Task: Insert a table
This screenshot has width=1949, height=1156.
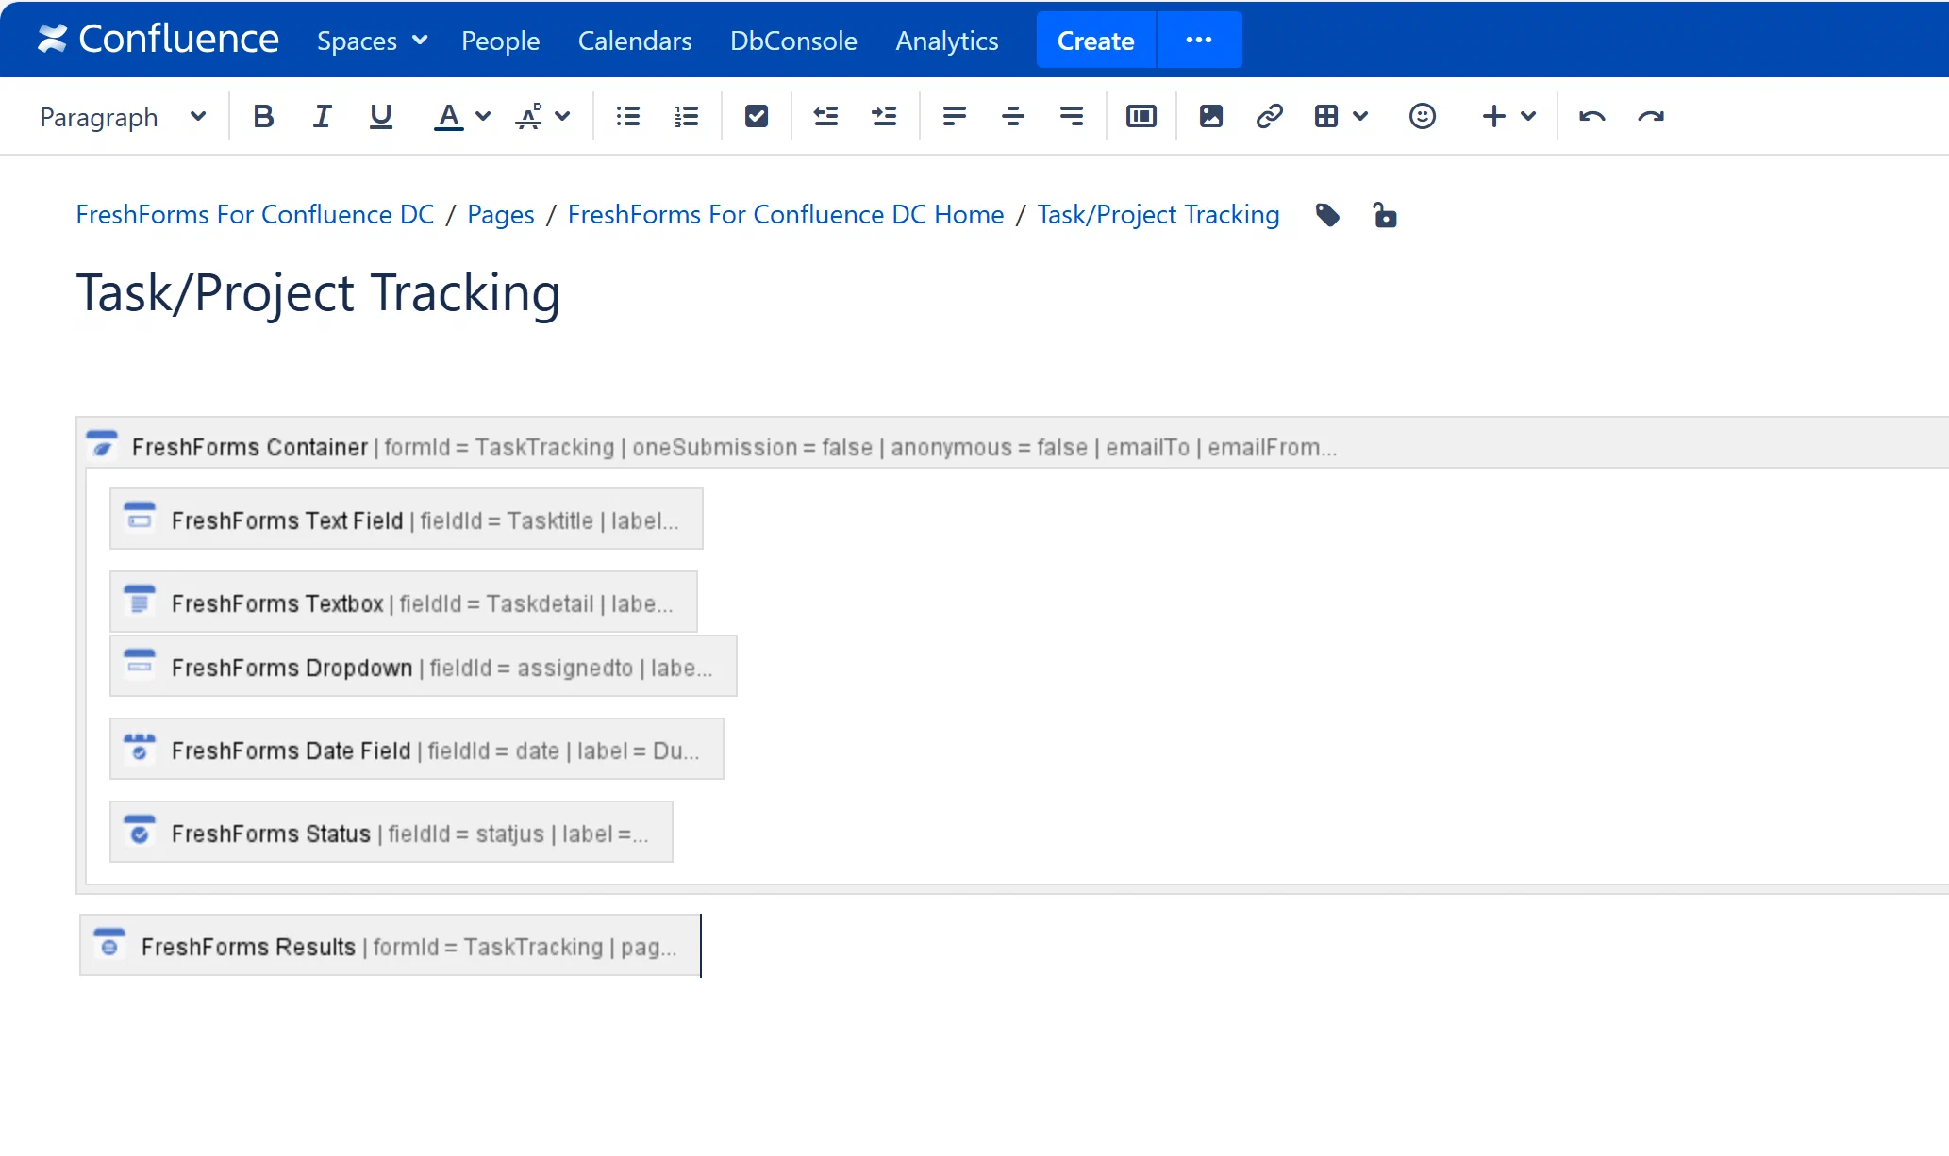Action: [x=1326, y=116]
